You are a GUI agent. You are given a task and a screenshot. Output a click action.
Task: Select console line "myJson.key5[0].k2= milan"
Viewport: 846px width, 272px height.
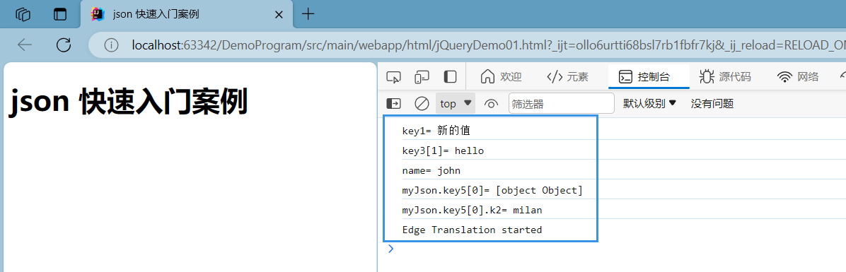(x=472, y=210)
